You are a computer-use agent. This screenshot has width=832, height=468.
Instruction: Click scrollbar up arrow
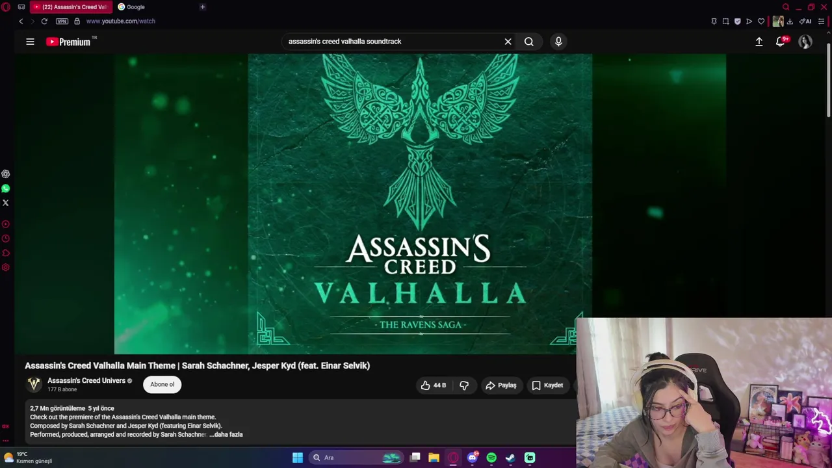[x=828, y=34]
